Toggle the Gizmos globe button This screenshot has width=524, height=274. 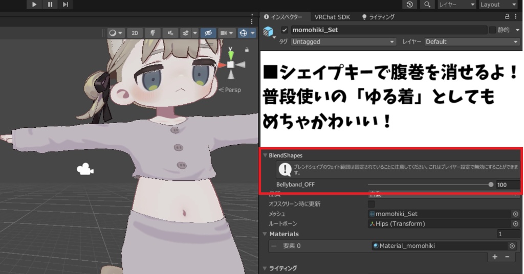coord(243,33)
